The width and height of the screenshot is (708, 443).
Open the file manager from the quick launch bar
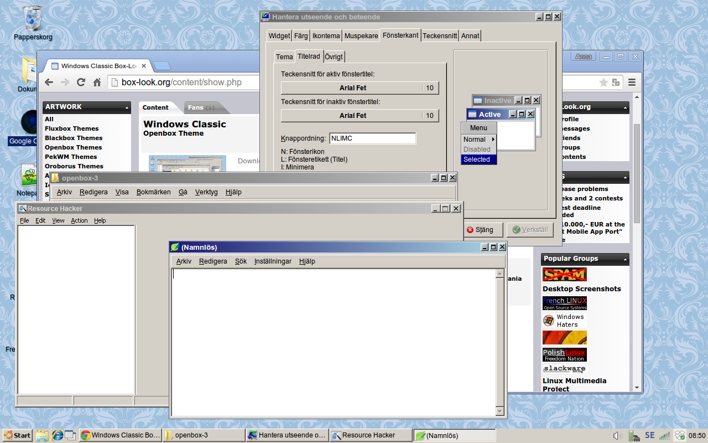(x=42, y=436)
